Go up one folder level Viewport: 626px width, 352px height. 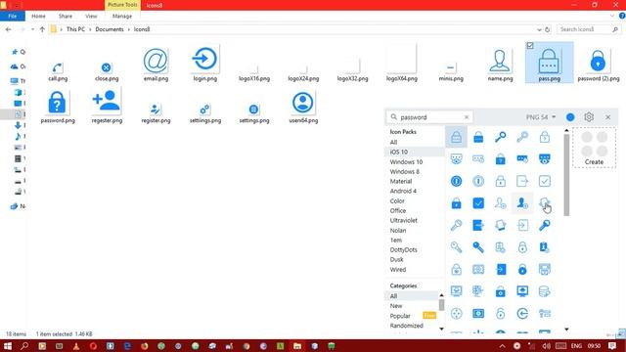point(42,29)
